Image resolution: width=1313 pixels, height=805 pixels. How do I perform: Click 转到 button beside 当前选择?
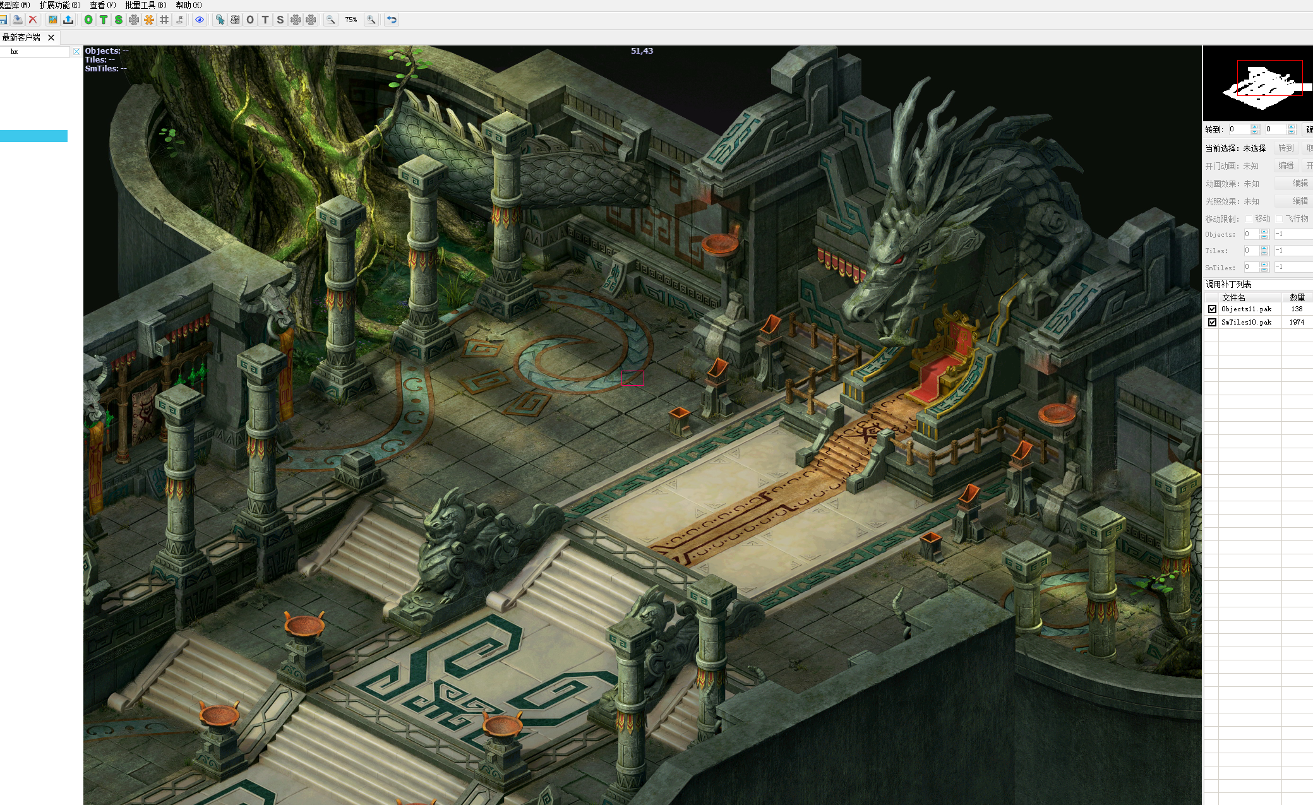point(1286,148)
